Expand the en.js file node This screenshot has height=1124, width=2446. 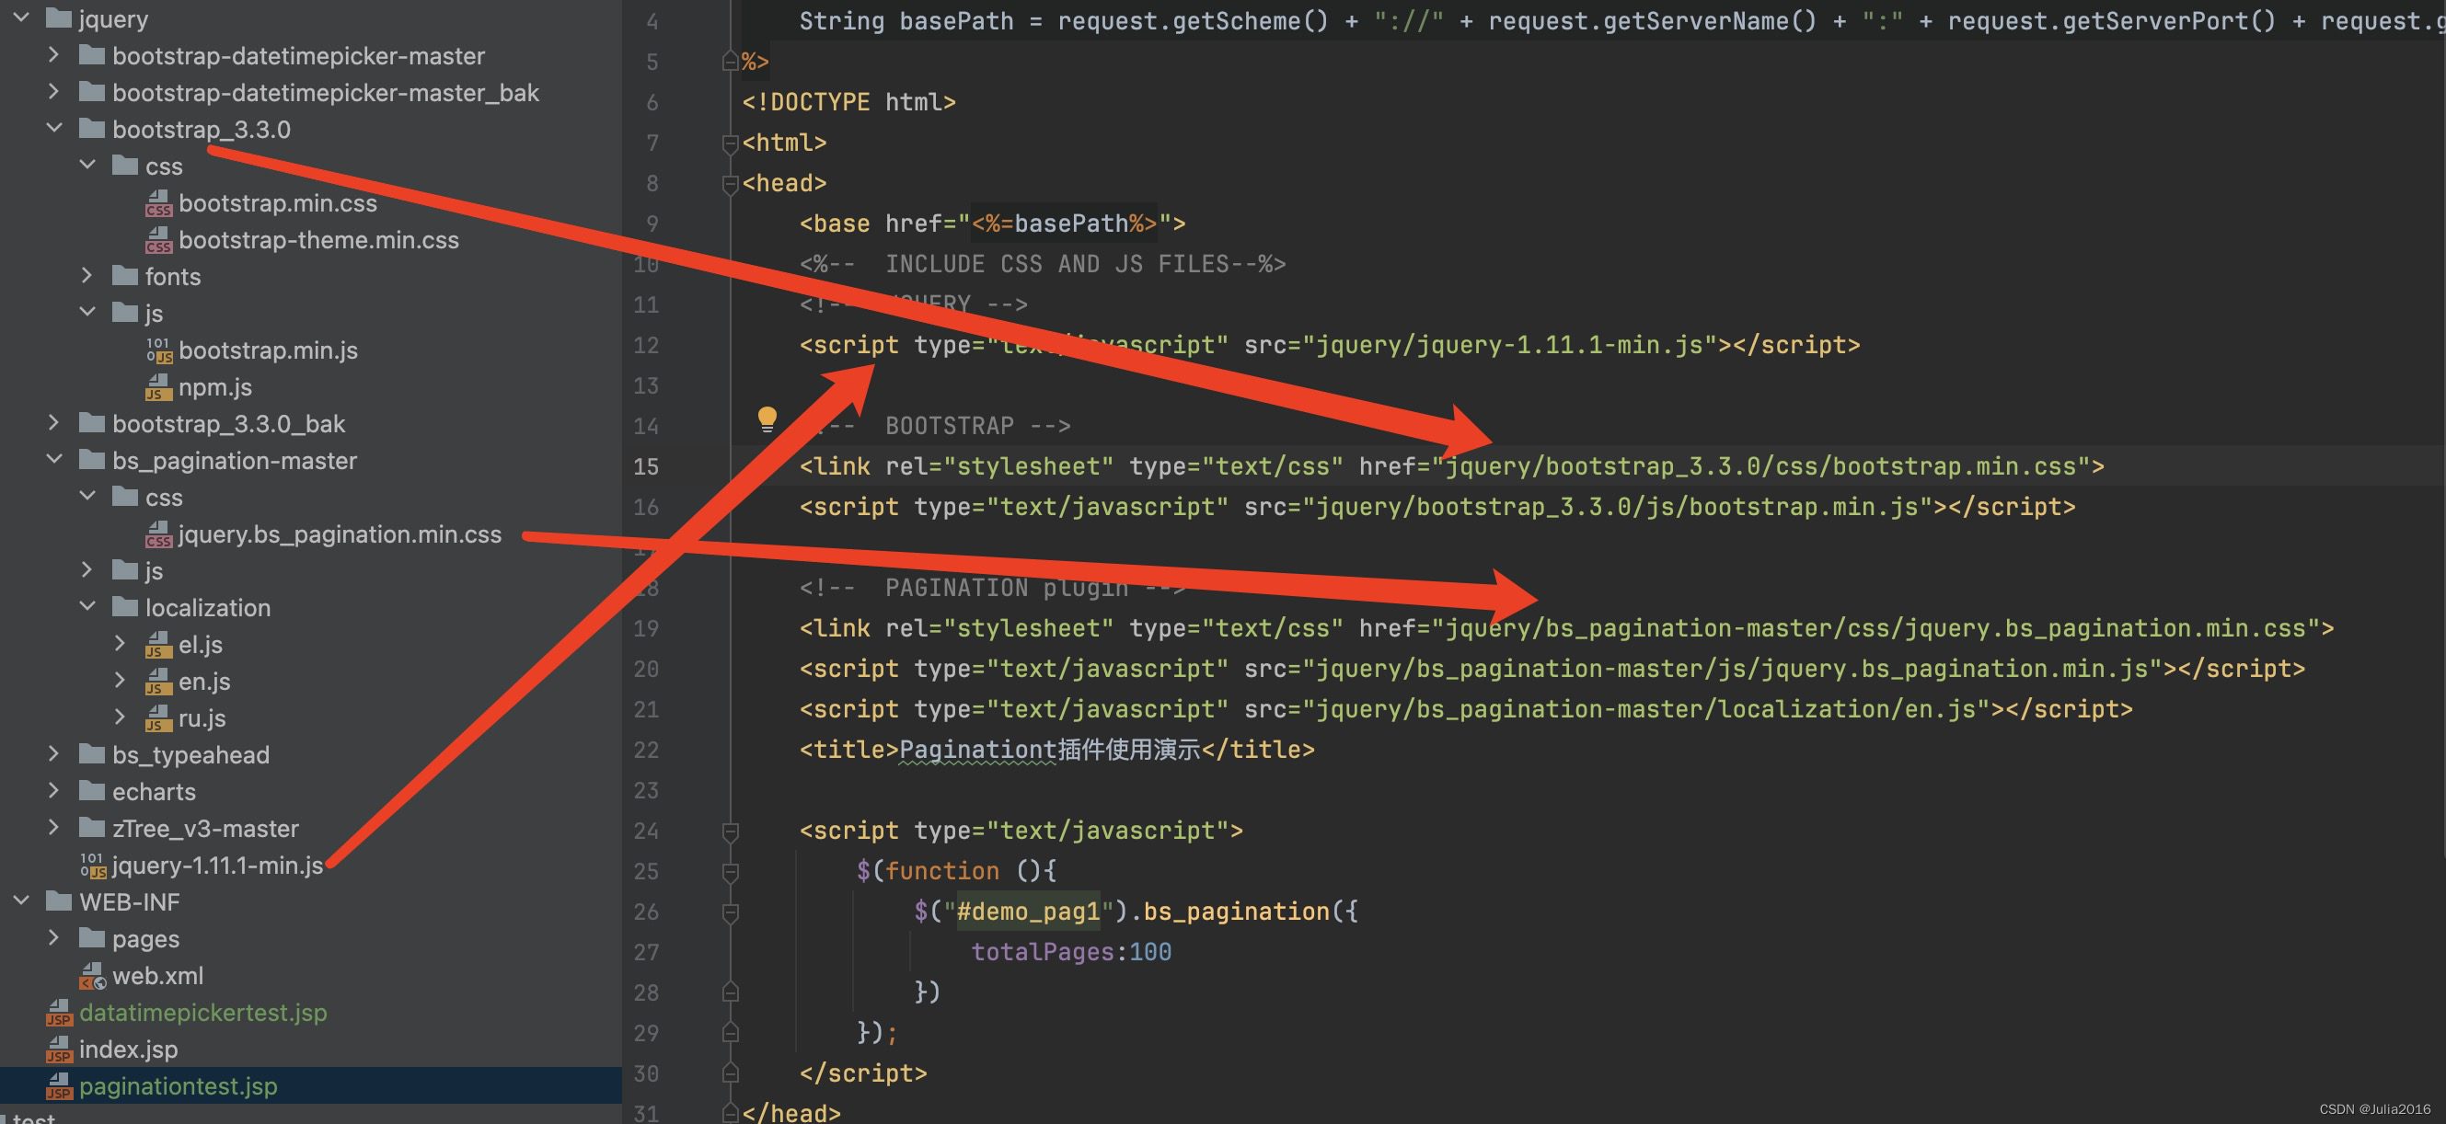pyautogui.click(x=121, y=680)
